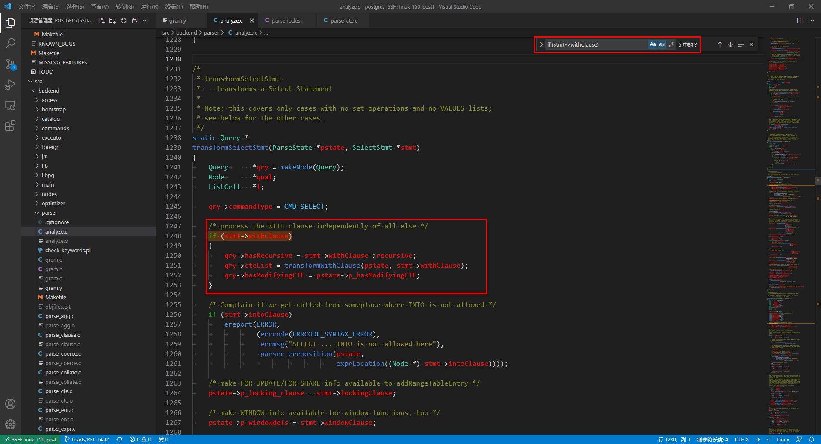Open SSH remote status linux_150_post
Viewport: 821px width, 444px height.
click(31, 439)
